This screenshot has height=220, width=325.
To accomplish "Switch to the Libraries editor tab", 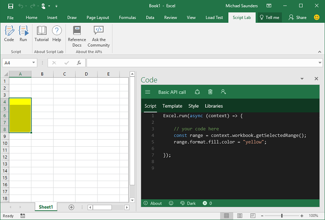I will (214, 106).
